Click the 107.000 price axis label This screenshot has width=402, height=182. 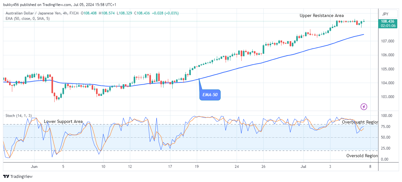pos(387,41)
